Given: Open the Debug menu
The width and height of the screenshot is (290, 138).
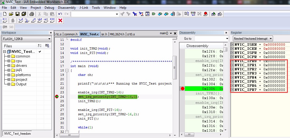Looking at the screenshot, I should [x=49, y=8].
